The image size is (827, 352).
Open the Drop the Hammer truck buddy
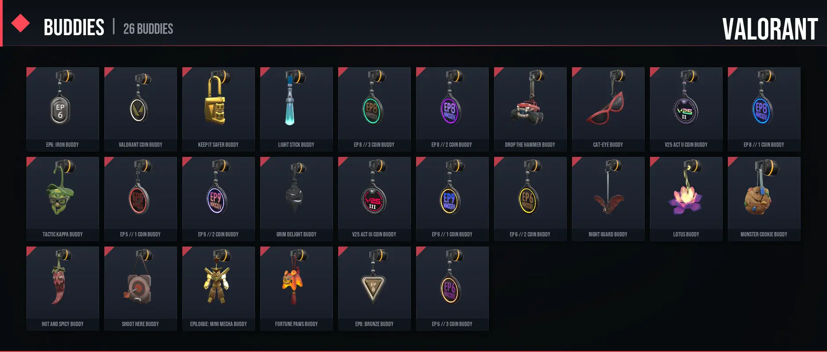point(530,109)
